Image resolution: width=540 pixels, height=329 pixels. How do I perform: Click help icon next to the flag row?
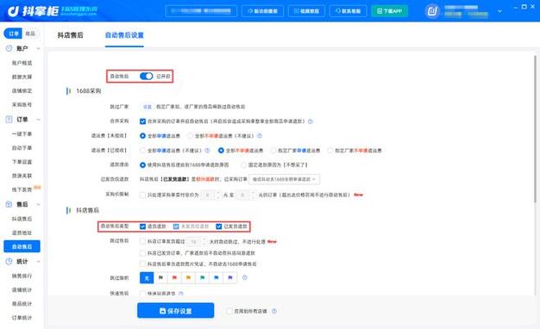tap(244, 277)
